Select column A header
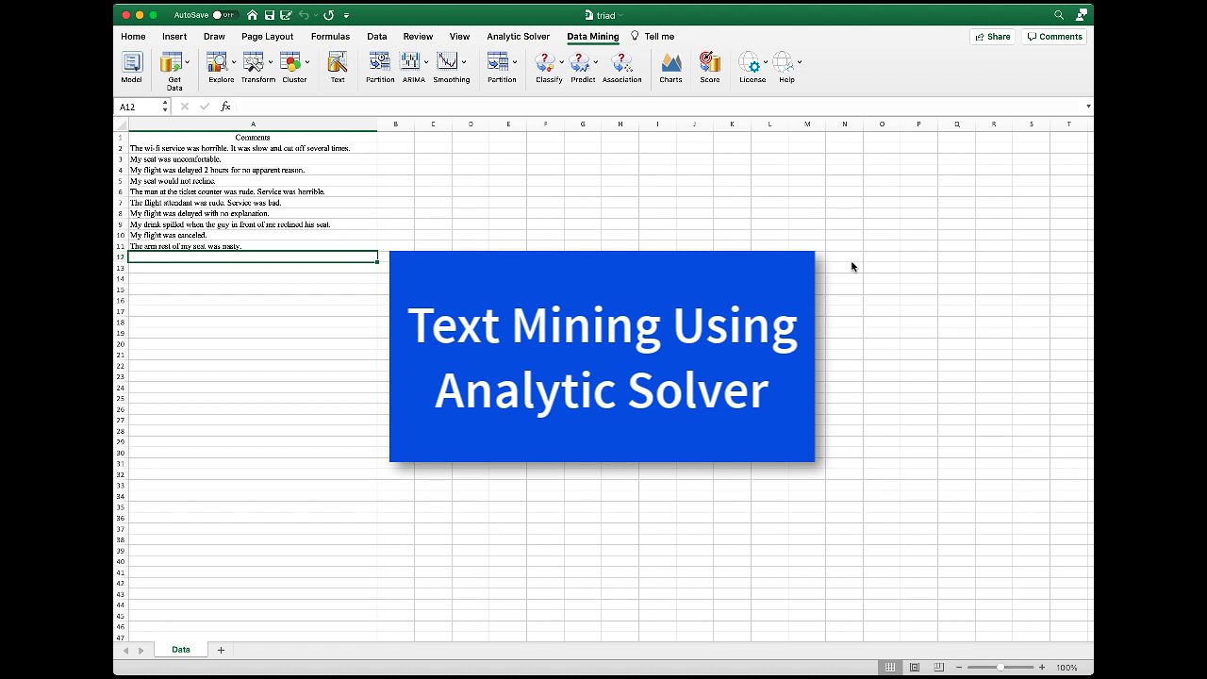The width and height of the screenshot is (1207, 679). click(253, 124)
